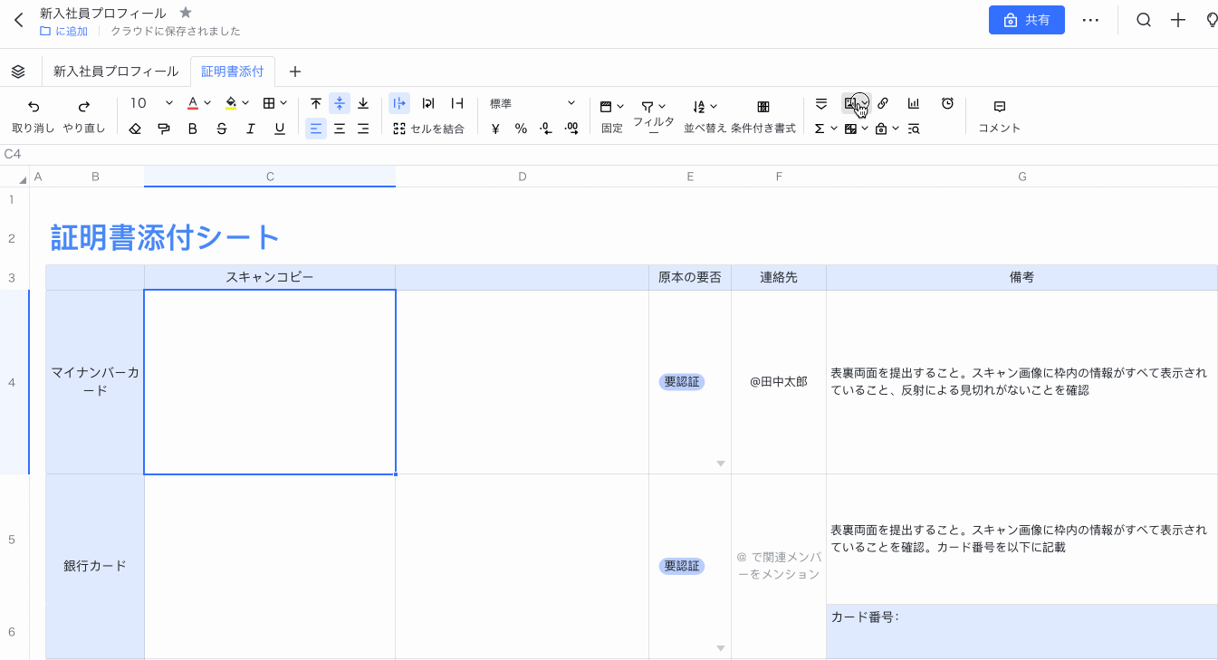Add a new sheet with plus tab
The image size is (1218, 660).
point(294,72)
